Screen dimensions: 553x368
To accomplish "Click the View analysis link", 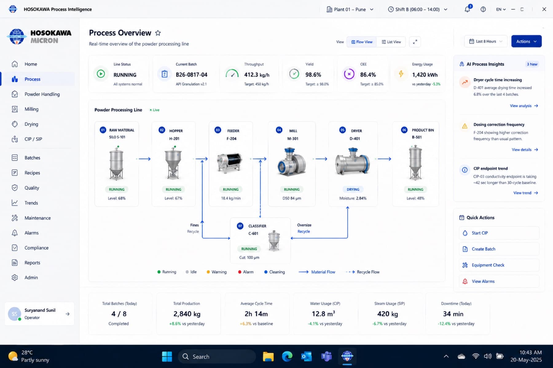I will click(x=524, y=106).
